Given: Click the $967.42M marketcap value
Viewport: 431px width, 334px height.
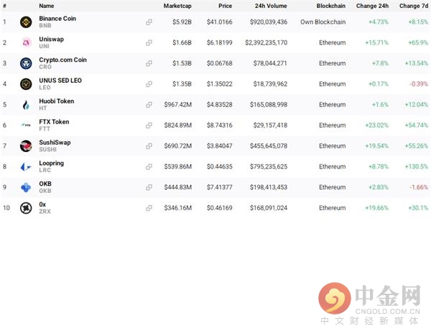Looking at the screenshot, I should point(178,104).
